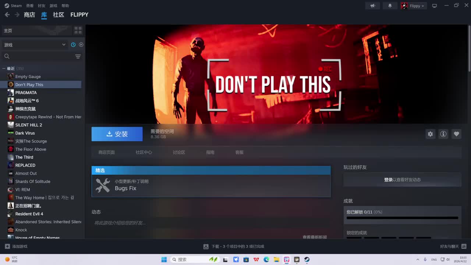
Task: Go to the 库 tab
Action: (x=44, y=15)
